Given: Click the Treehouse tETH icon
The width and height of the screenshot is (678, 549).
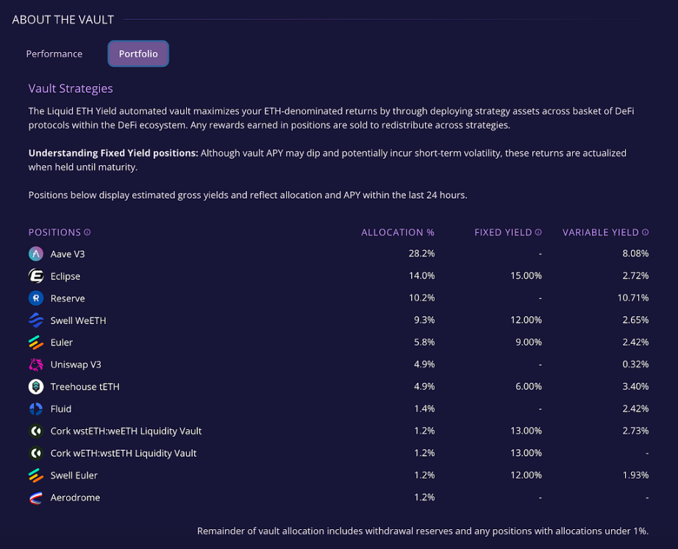Looking at the screenshot, I should tap(36, 387).
